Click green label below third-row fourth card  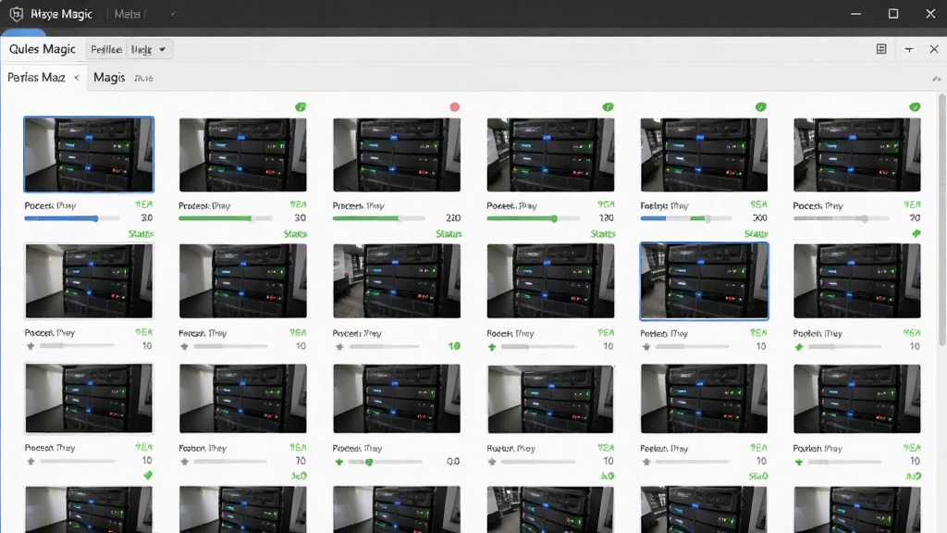[x=608, y=477]
